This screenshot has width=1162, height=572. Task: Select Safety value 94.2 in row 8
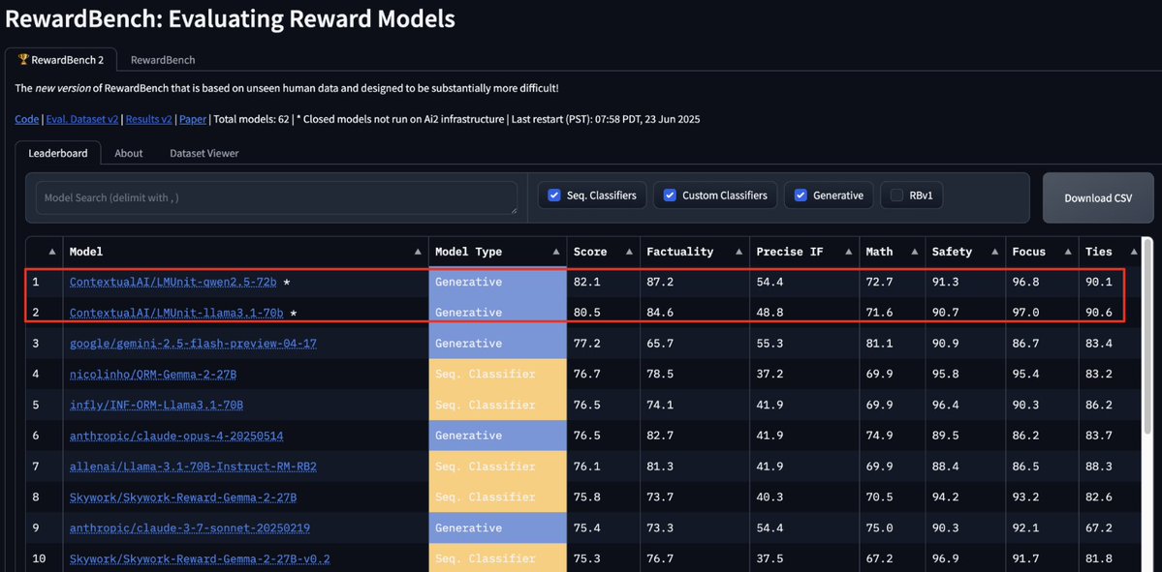click(945, 498)
